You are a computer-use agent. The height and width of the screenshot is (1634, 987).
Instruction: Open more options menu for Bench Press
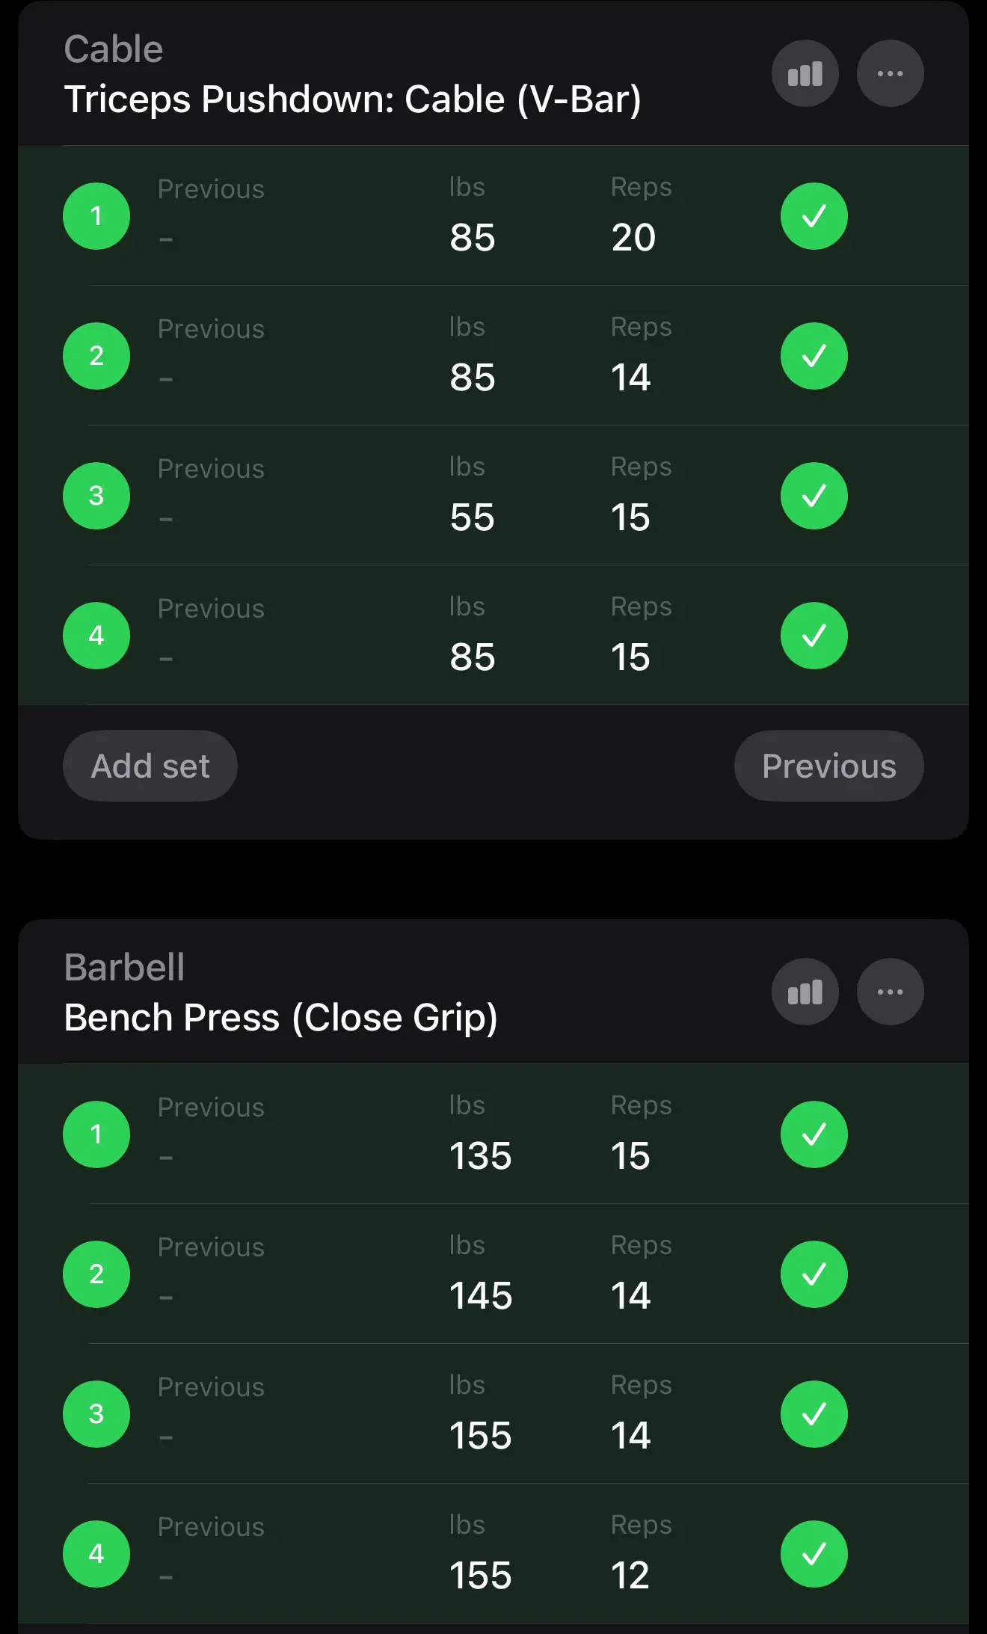click(890, 992)
